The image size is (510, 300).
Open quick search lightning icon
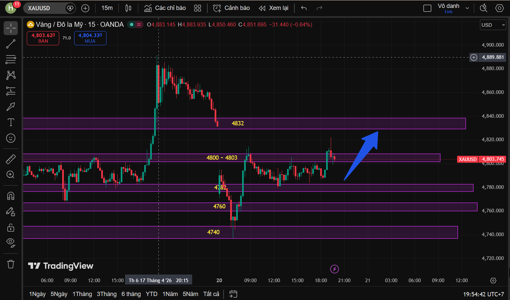pyautogui.click(x=484, y=8)
